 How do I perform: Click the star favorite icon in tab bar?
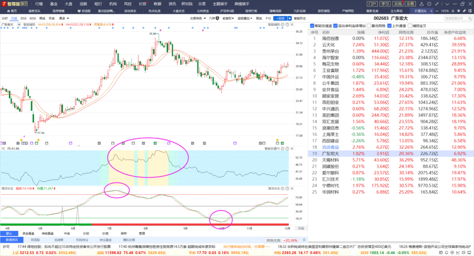[x=459, y=11]
